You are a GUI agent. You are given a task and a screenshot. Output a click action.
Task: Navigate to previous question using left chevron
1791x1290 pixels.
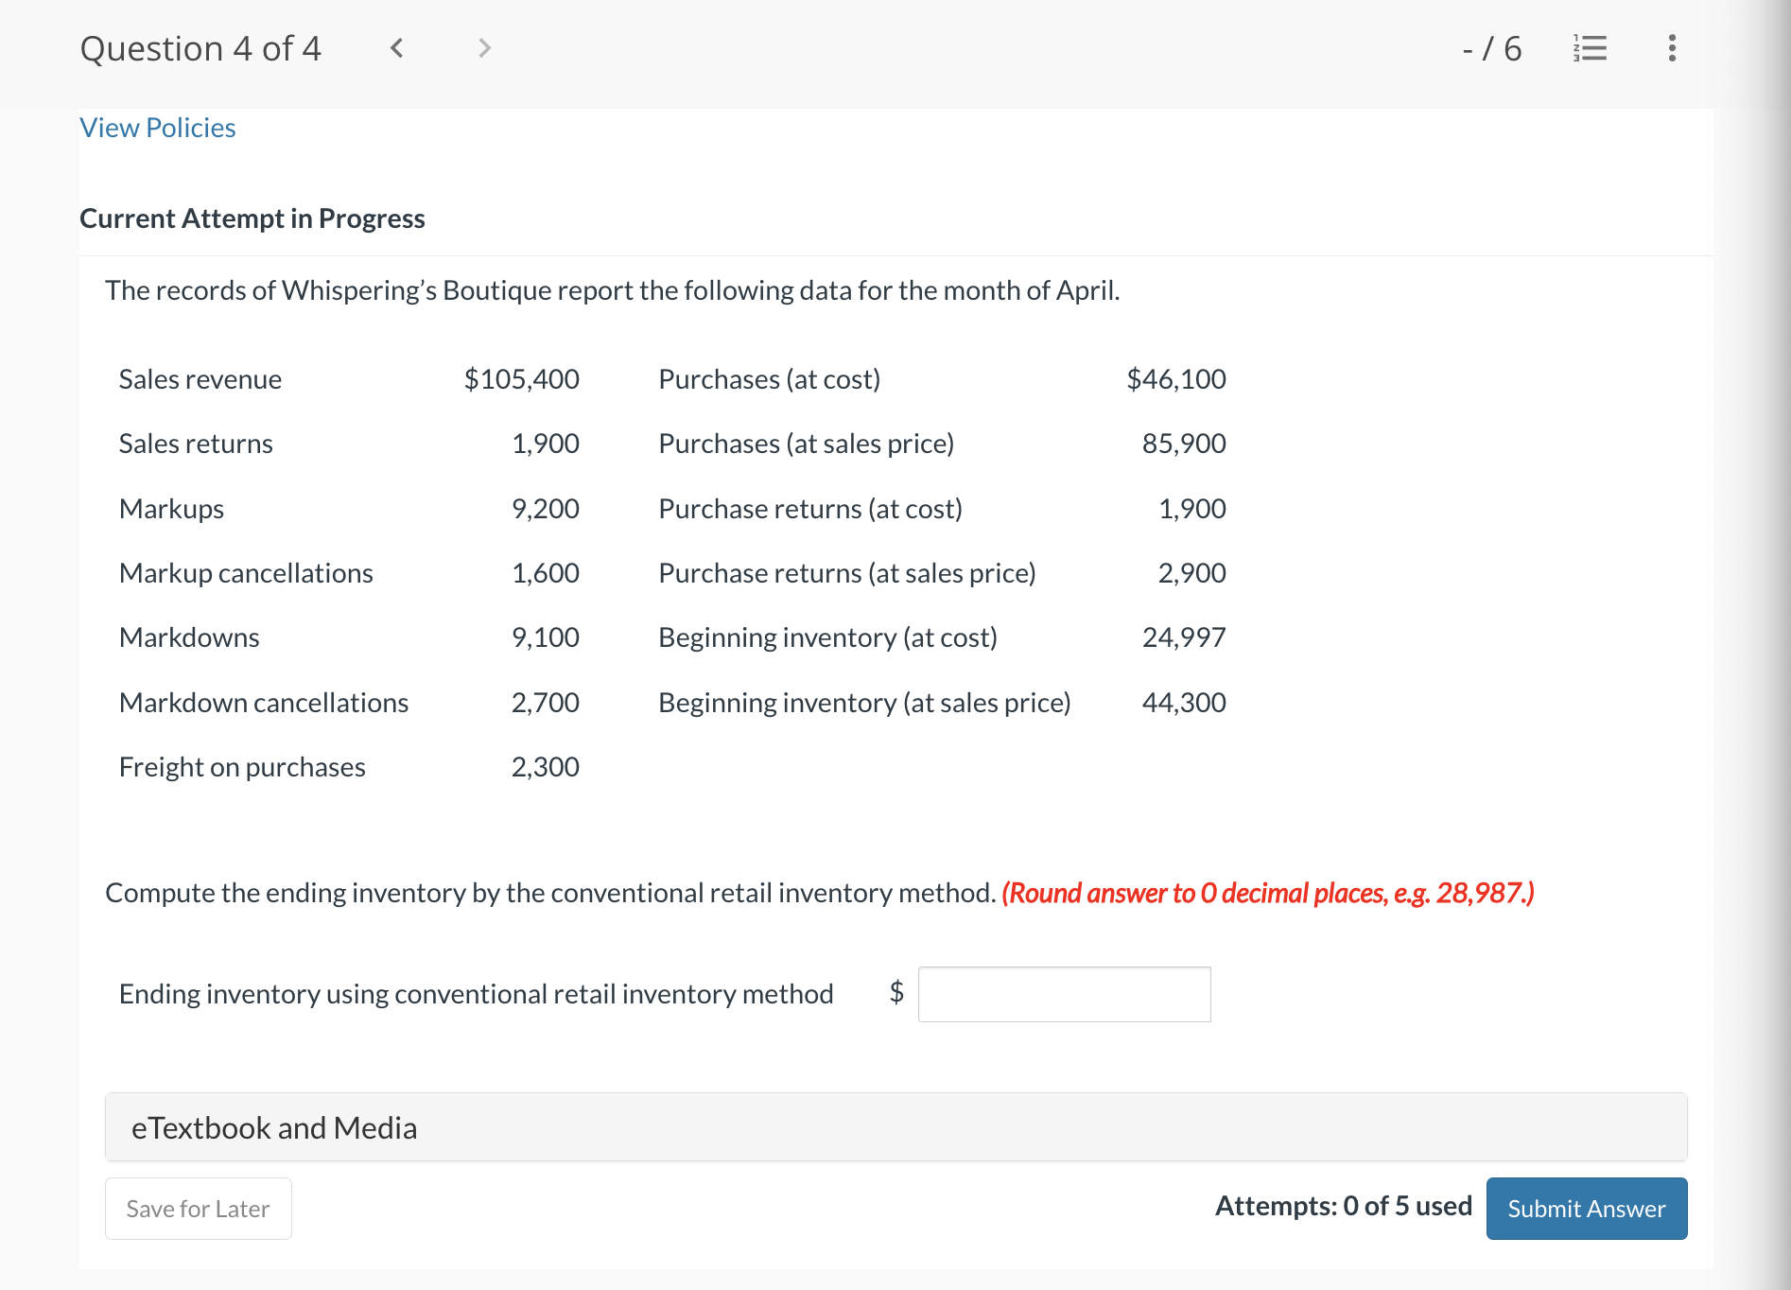(397, 48)
